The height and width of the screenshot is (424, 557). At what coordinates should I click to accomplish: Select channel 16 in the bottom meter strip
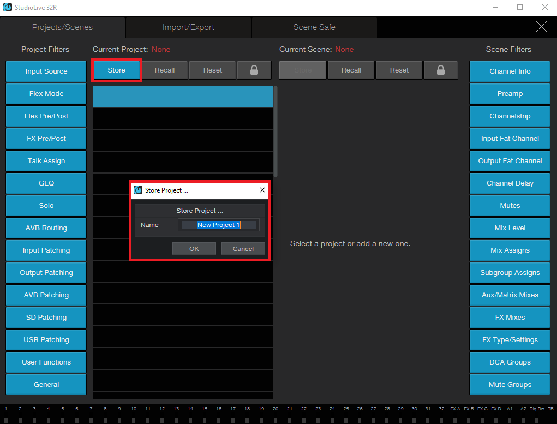(219, 414)
